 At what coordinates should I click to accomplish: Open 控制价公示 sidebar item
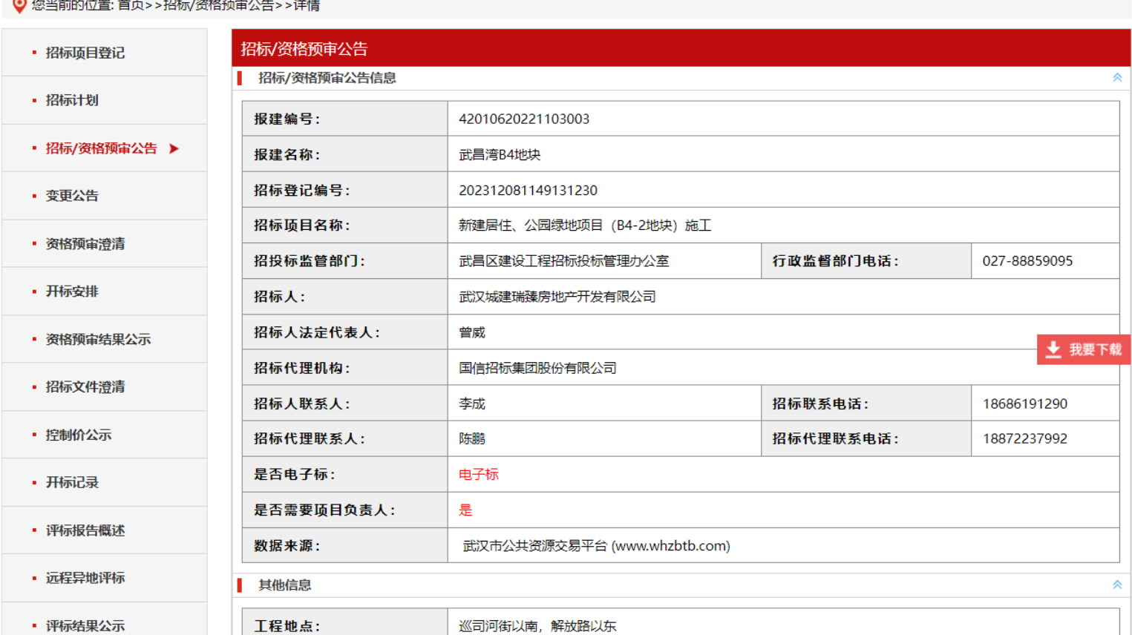click(x=78, y=435)
